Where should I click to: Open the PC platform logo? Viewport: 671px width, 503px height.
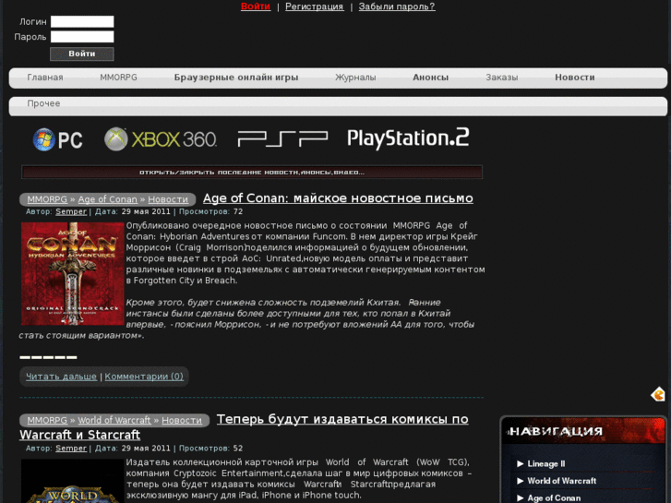coord(58,139)
